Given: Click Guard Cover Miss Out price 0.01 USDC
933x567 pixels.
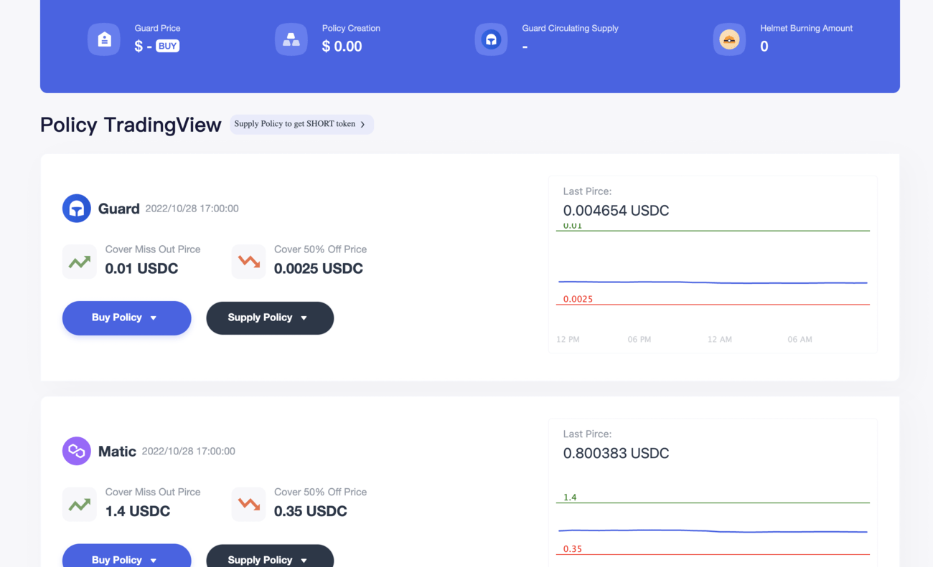Looking at the screenshot, I should (x=141, y=269).
